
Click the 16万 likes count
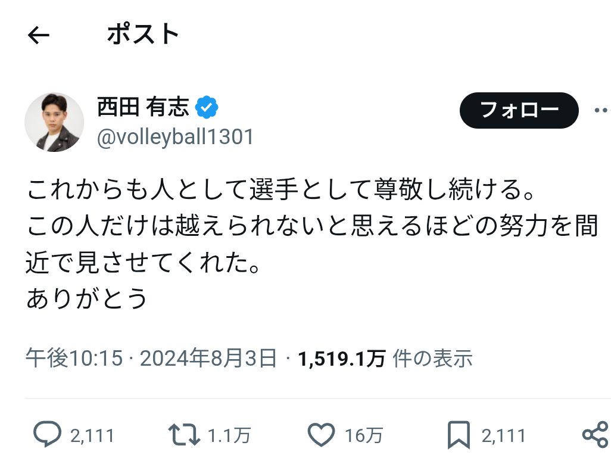click(x=364, y=435)
